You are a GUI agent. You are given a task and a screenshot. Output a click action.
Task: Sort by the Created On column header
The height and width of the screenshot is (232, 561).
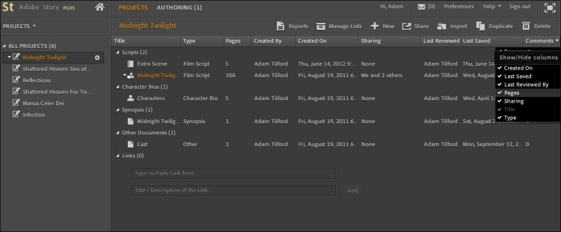[327, 41]
